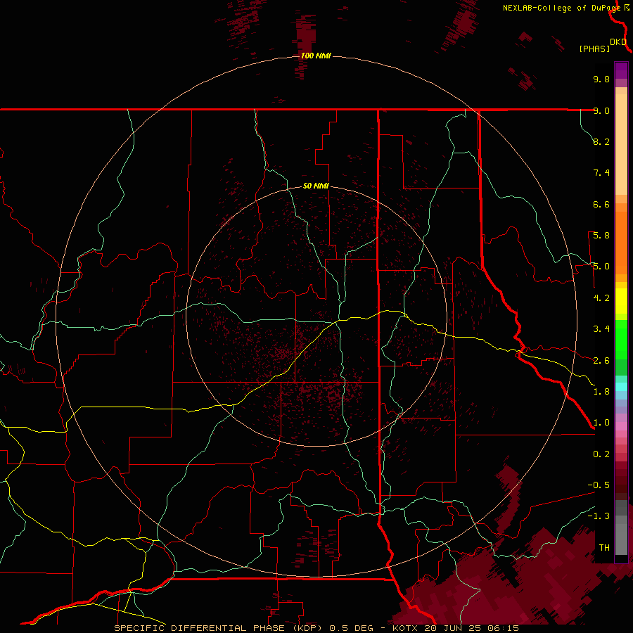Screen dimensions: 633x633
Task: Click the OKD label near the color bar
Action: (x=618, y=42)
